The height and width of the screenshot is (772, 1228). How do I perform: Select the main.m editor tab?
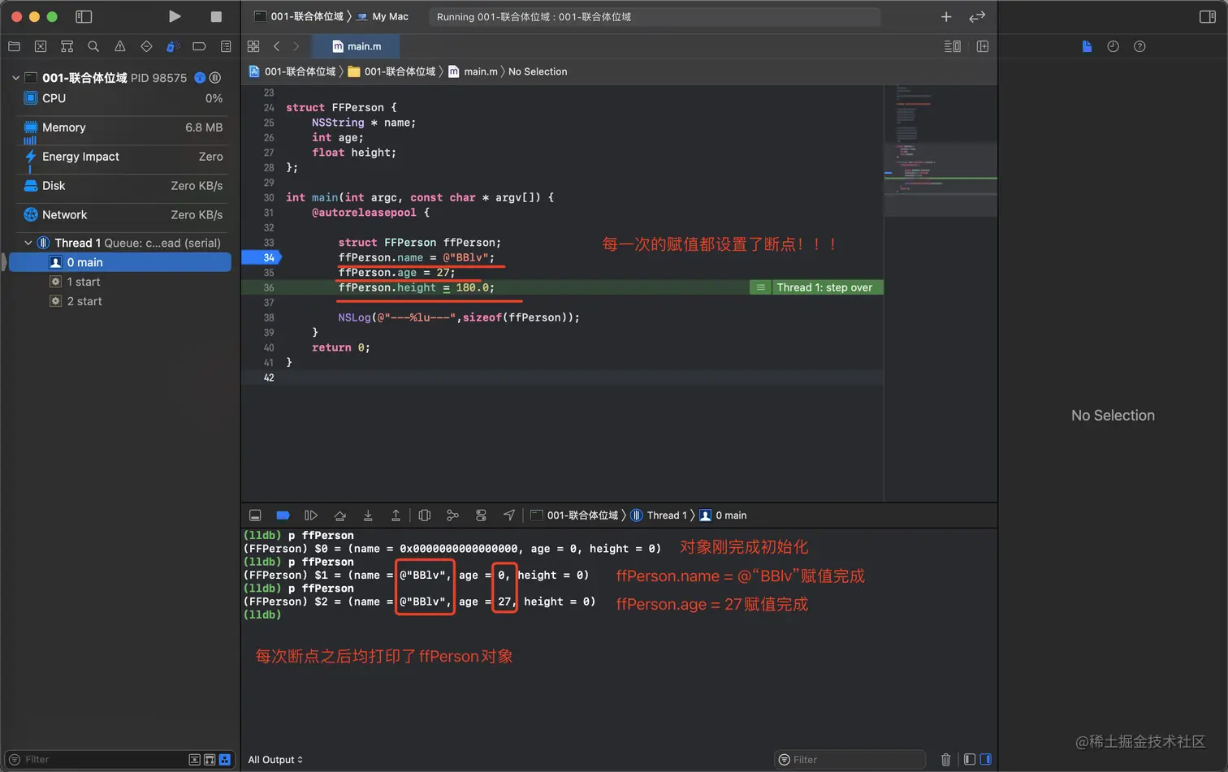357,46
